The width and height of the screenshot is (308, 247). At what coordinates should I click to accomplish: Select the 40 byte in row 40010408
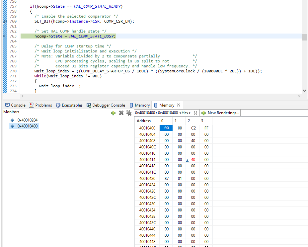coord(193,141)
